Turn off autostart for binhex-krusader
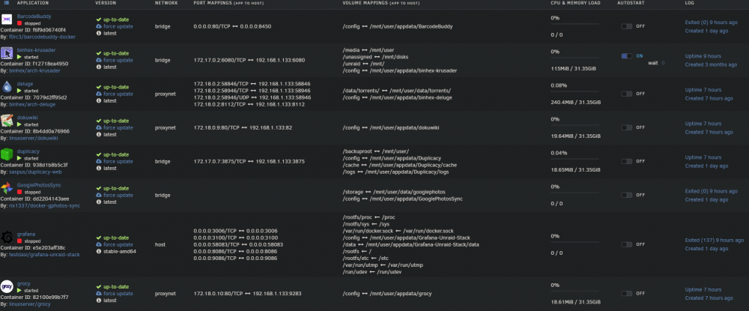 [627, 56]
